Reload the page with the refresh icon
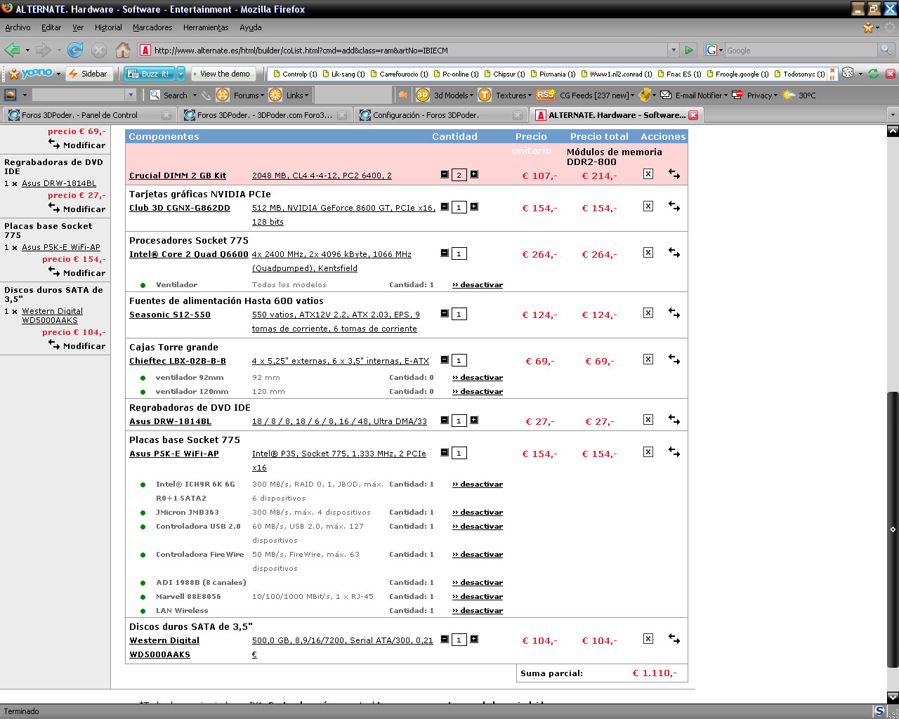The image size is (899, 719). (x=75, y=50)
